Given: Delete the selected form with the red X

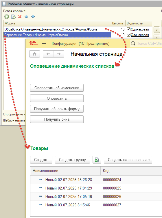Looking at the screenshot, I should (x=20, y=17).
